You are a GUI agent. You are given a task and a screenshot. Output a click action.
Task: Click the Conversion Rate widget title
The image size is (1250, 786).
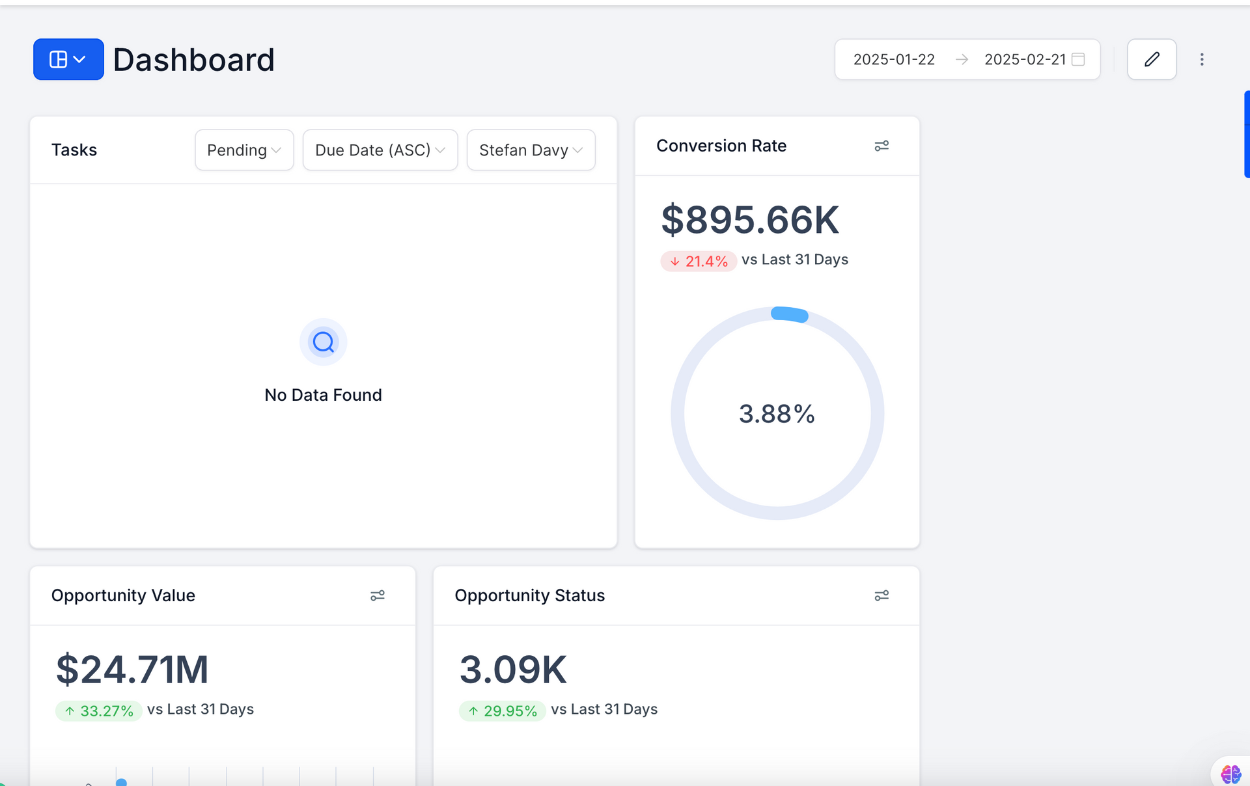[721, 146]
